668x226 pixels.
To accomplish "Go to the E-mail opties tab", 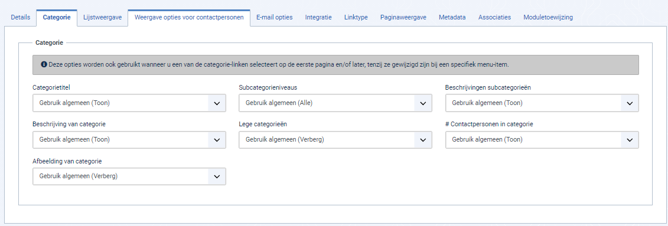I will pos(275,18).
